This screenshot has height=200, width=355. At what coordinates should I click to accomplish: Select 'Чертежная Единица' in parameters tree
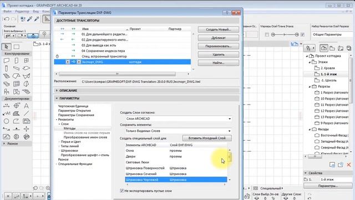click(73, 106)
